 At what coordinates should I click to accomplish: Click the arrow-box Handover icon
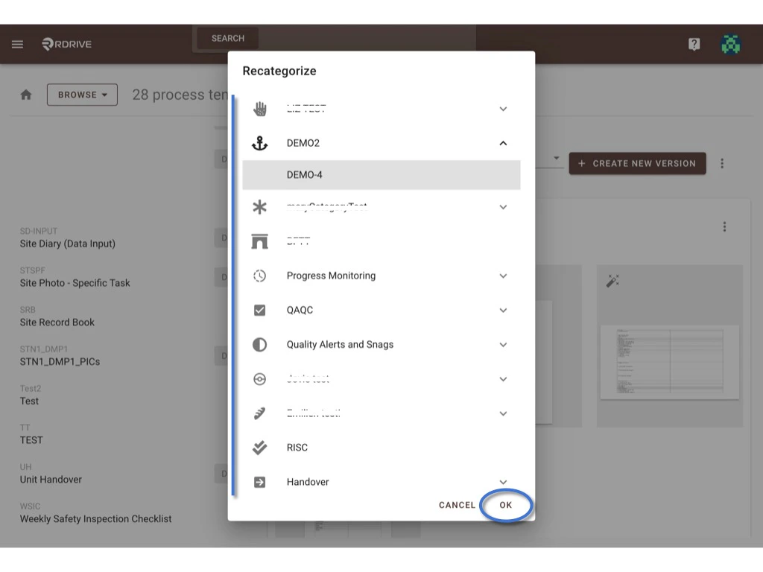[260, 482]
